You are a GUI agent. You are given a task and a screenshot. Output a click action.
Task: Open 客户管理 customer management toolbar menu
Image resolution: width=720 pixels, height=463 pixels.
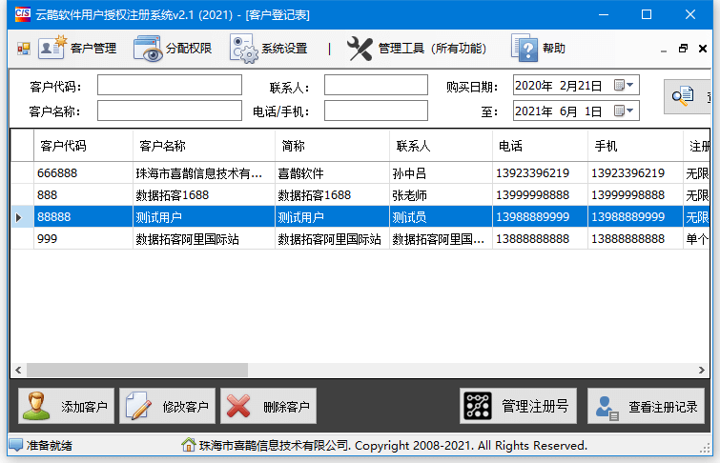click(78, 49)
